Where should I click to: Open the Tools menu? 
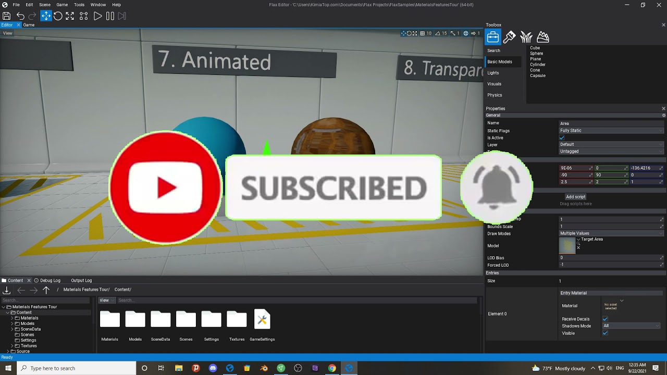pyautogui.click(x=79, y=5)
